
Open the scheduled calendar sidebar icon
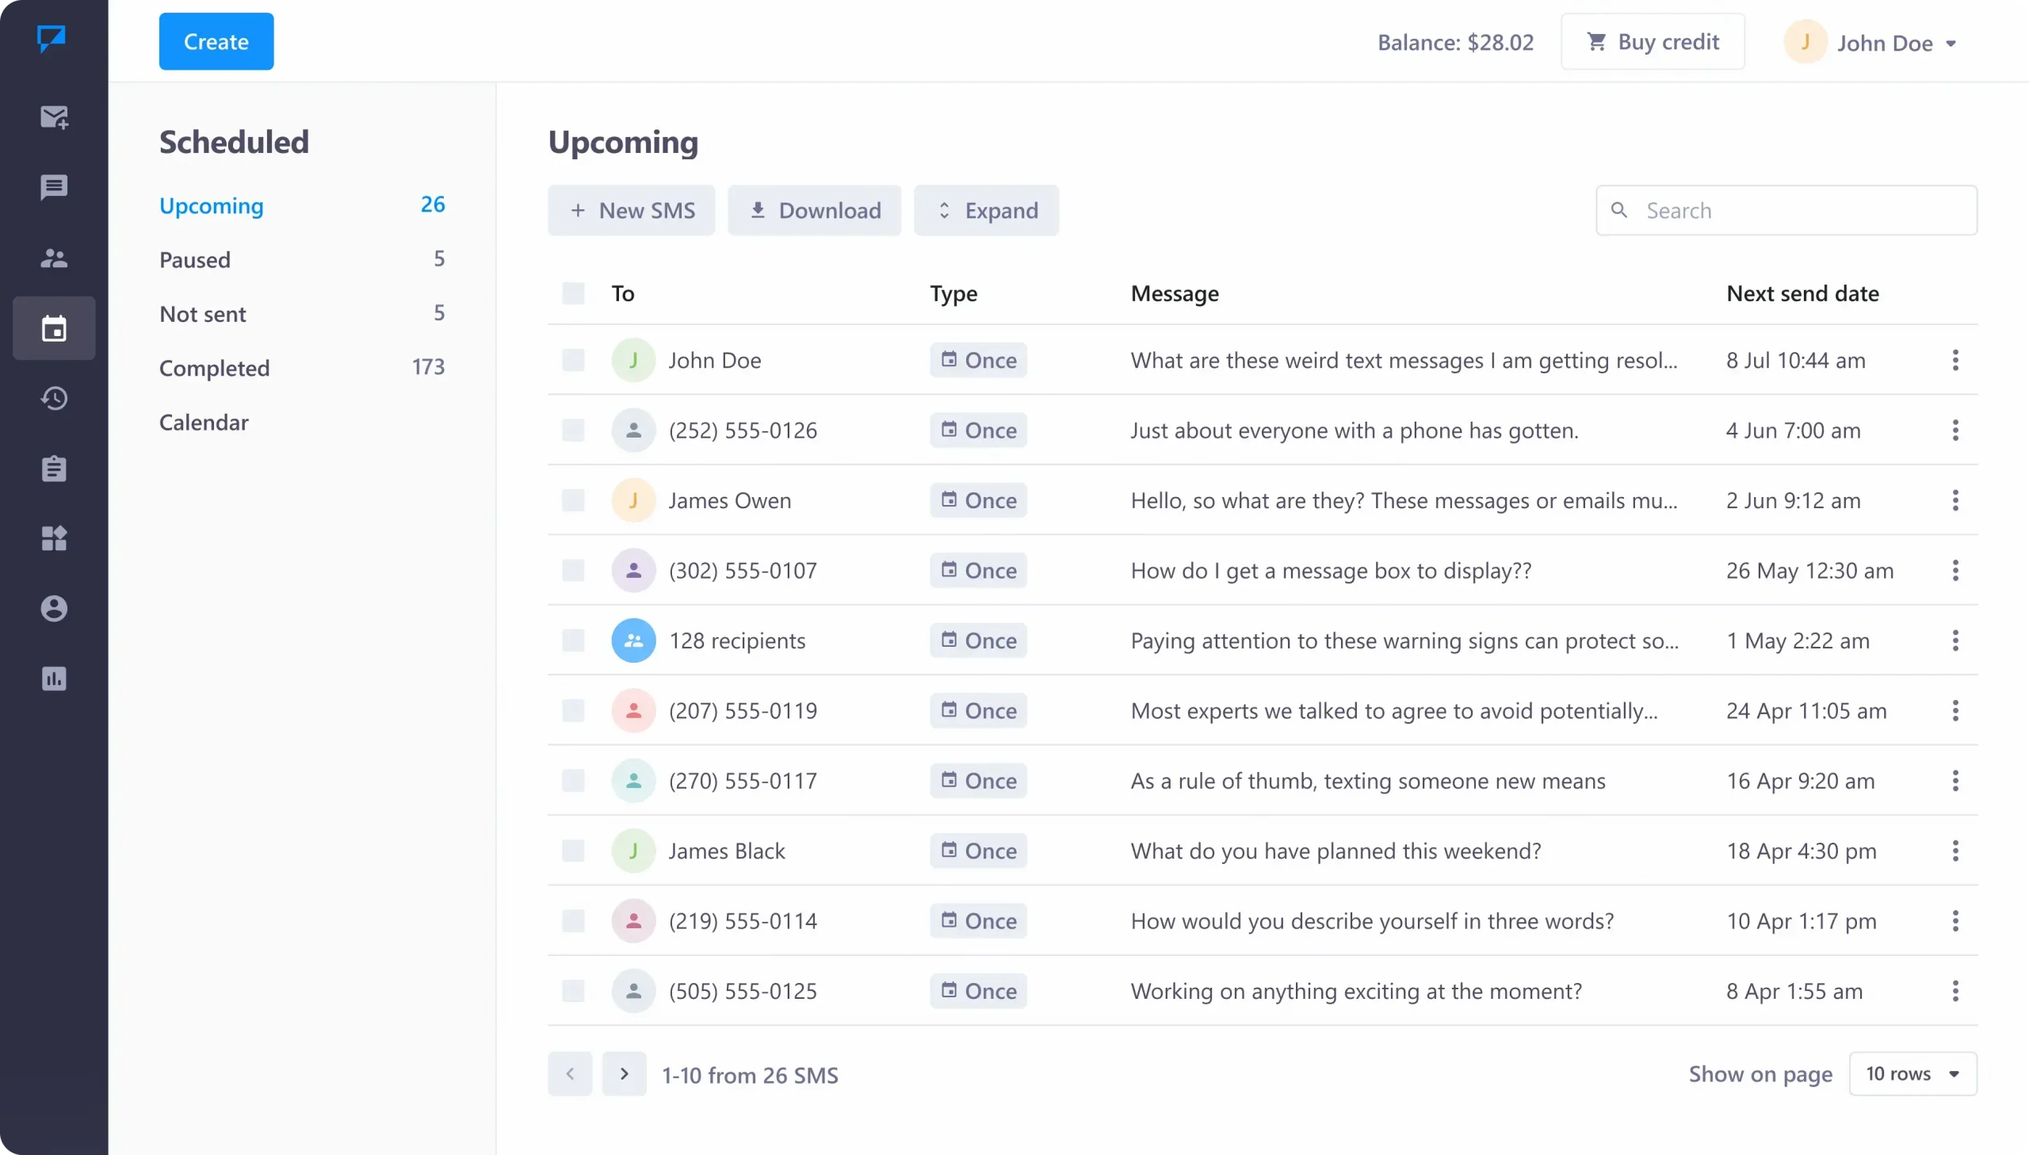pos(54,328)
